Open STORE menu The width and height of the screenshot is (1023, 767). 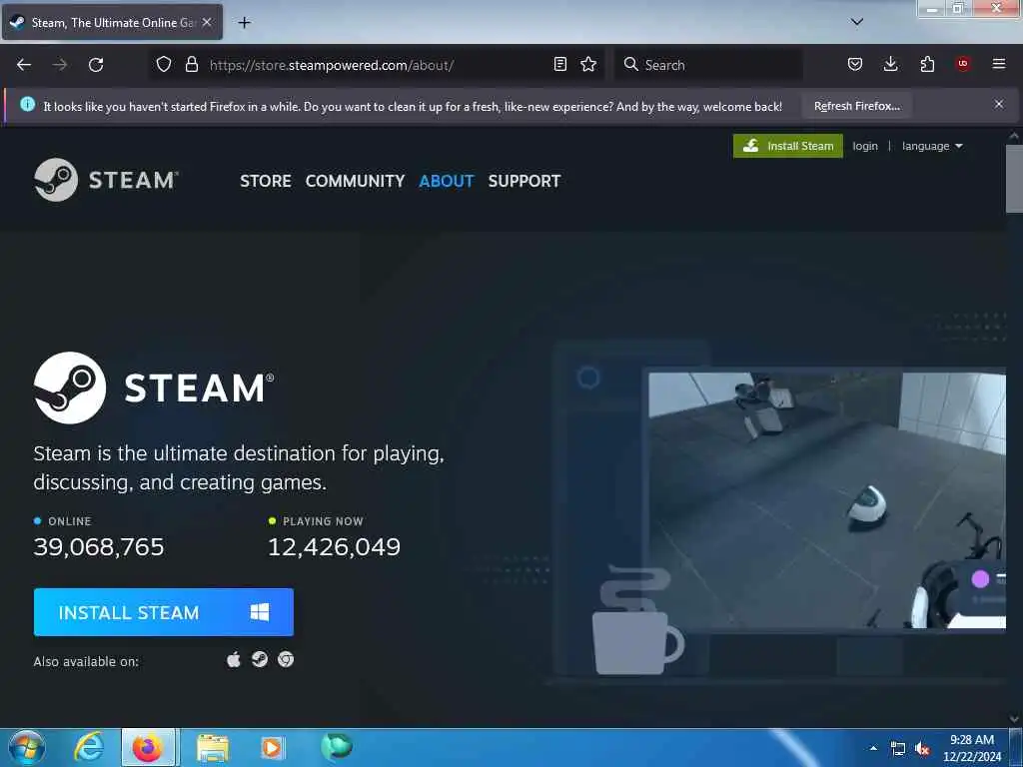(x=266, y=181)
